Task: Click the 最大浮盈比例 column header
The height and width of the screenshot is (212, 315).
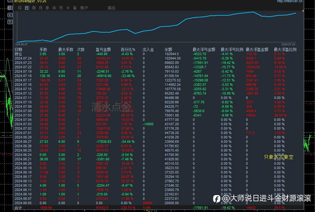Action: click(285, 49)
